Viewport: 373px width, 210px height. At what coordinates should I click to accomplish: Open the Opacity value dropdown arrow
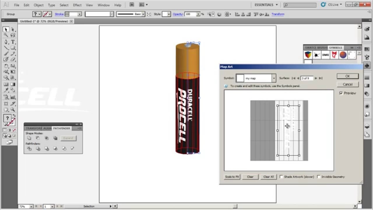198,14
